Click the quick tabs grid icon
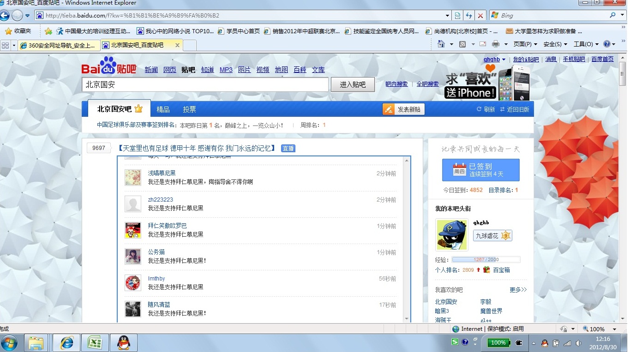This screenshot has height=352, width=630. pos(6,45)
